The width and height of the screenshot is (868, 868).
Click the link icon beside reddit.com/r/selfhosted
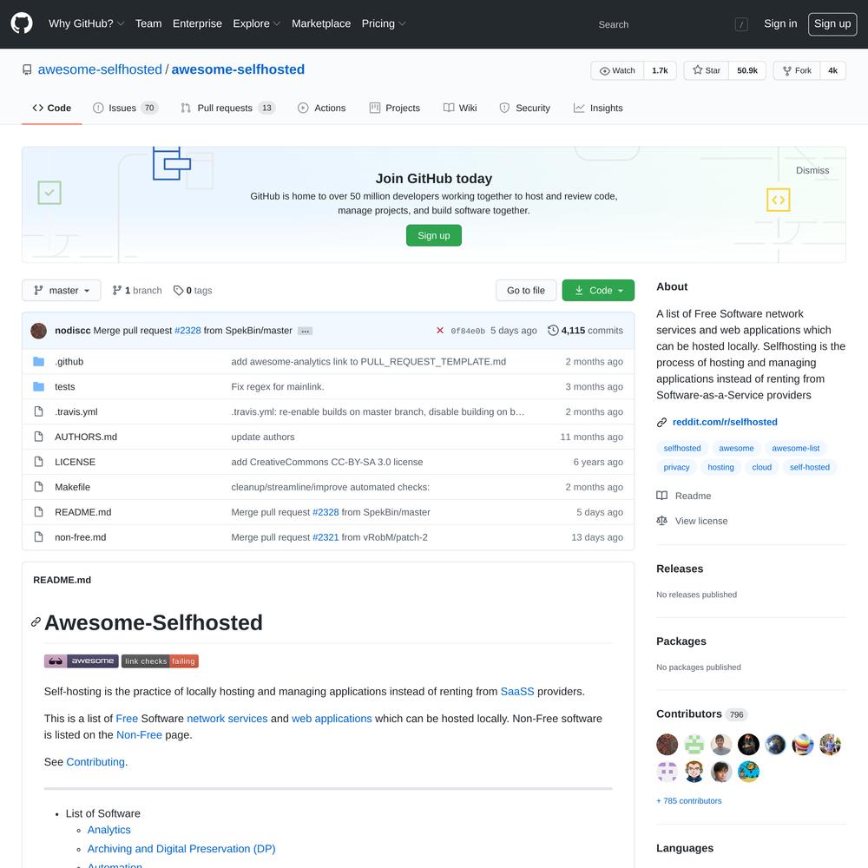(x=661, y=423)
